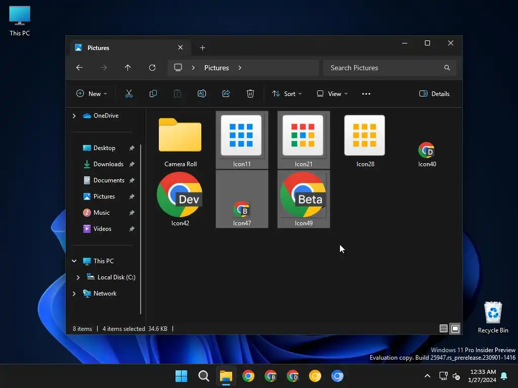Click the Search Pictures field

390,68
